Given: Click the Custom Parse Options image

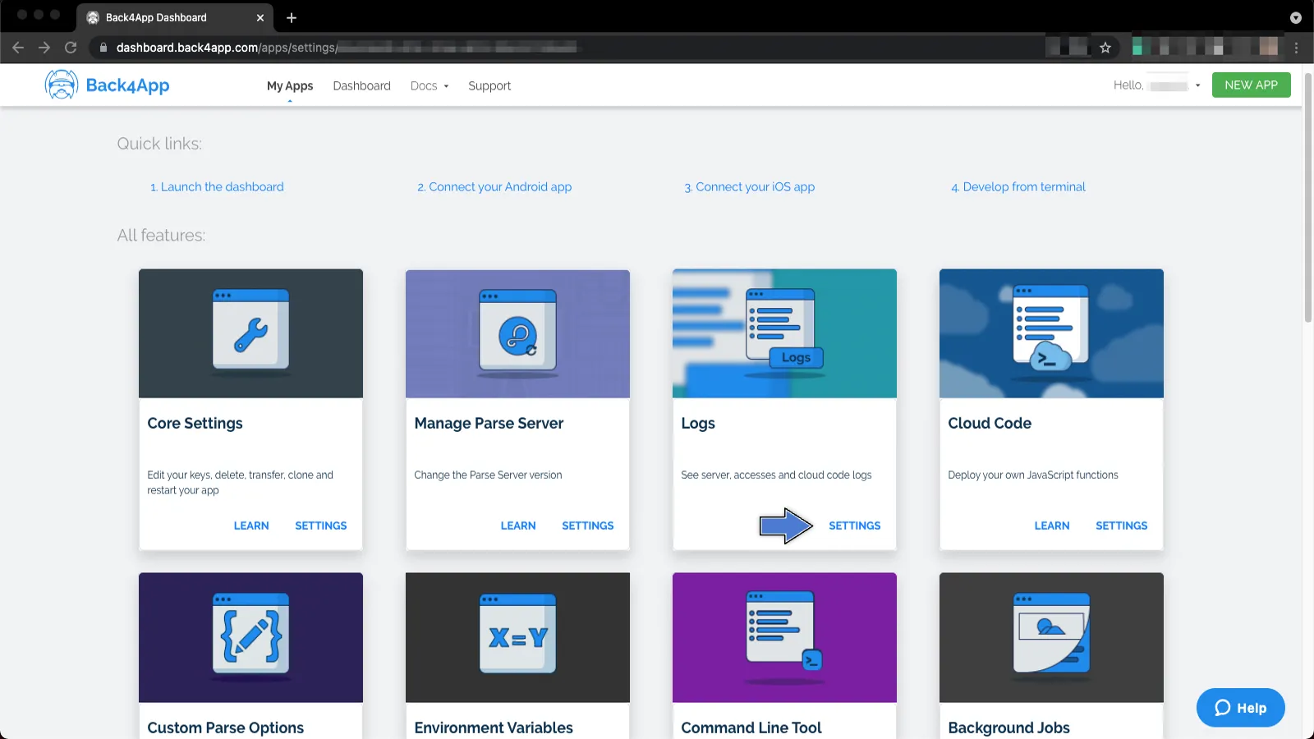Looking at the screenshot, I should [250, 637].
